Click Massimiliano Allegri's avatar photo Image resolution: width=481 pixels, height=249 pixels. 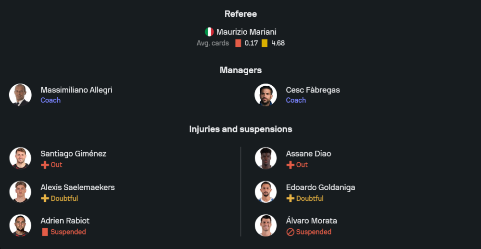(20, 95)
